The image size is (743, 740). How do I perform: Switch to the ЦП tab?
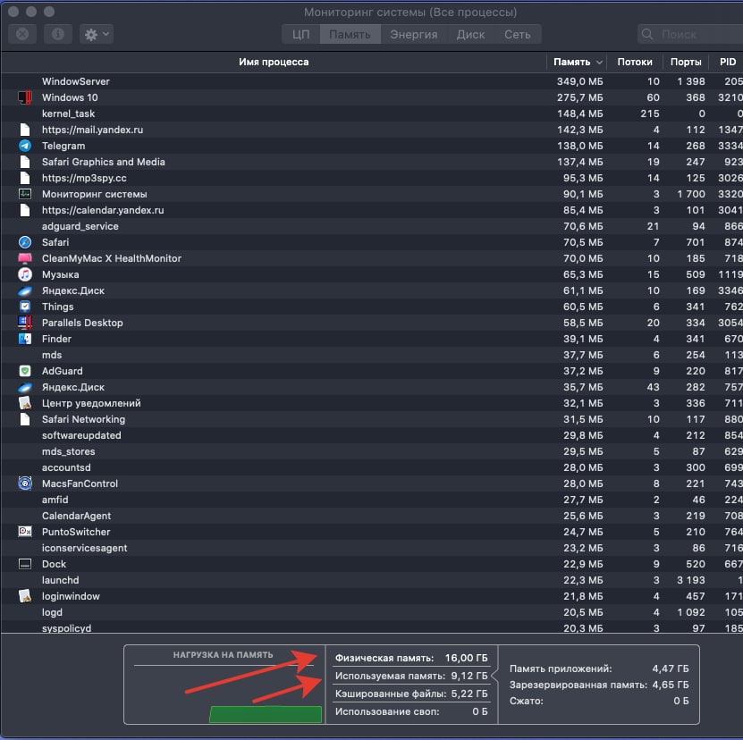(300, 35)
